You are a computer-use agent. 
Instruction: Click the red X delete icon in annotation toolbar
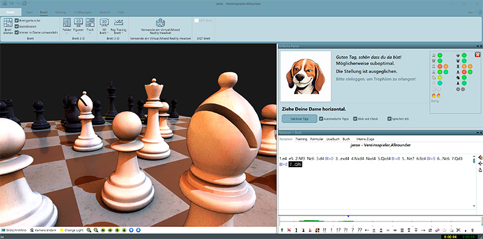289,230
